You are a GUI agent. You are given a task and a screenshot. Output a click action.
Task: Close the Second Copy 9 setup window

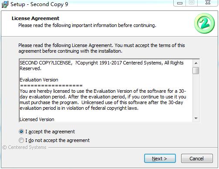point(208,3)
